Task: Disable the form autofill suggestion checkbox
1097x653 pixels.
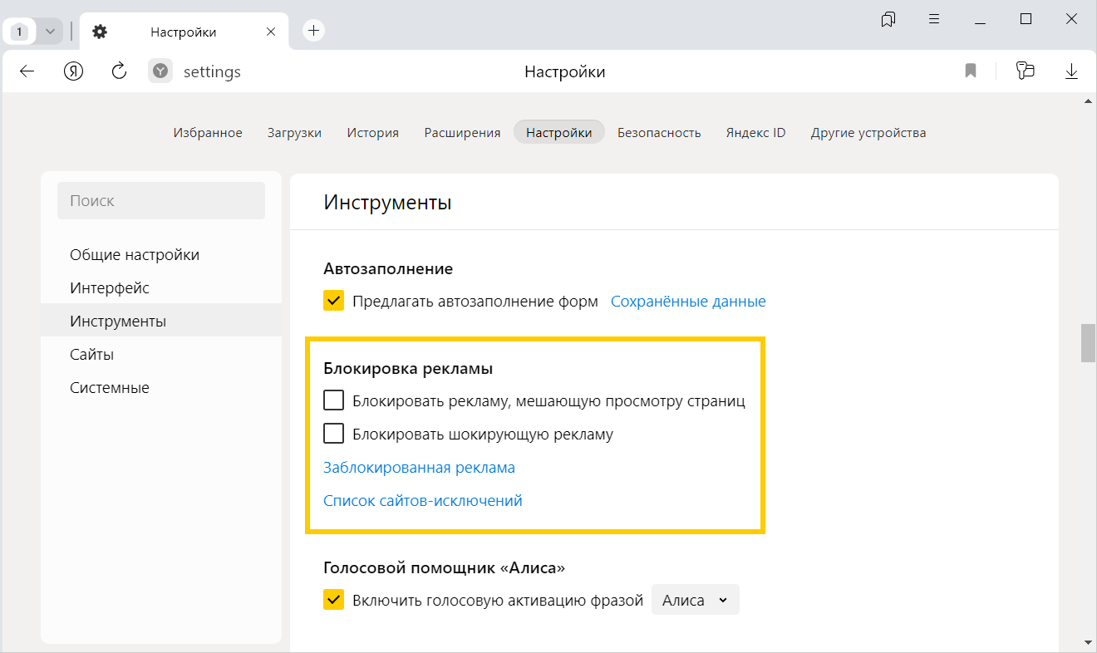Action: tap(333, 301)
